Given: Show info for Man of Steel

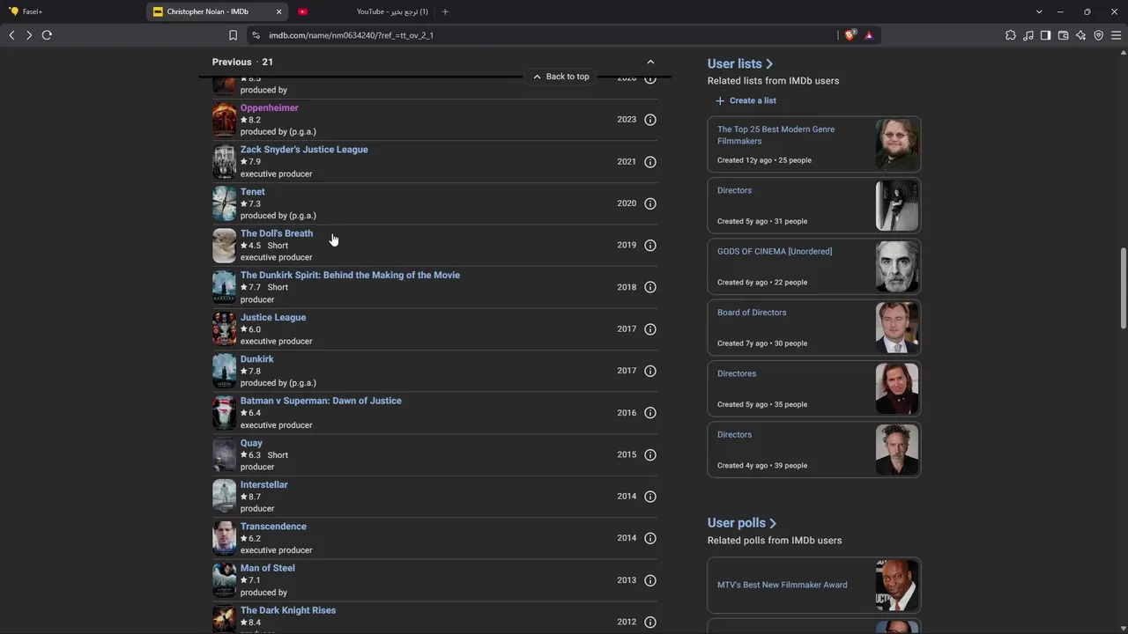Looking at the screenshot, I should (650, 580).
